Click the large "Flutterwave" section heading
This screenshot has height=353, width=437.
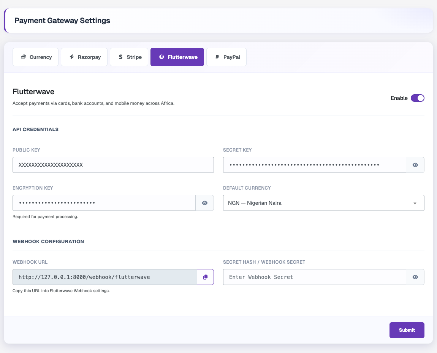tap(33, 92)
